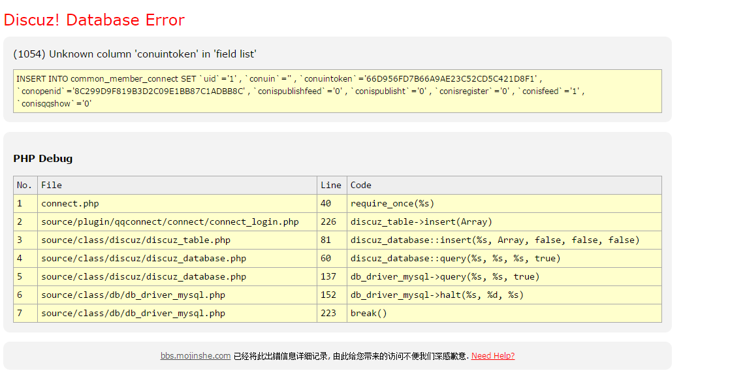
Task: Click row number 7 cell
Action: click(25, 313)
